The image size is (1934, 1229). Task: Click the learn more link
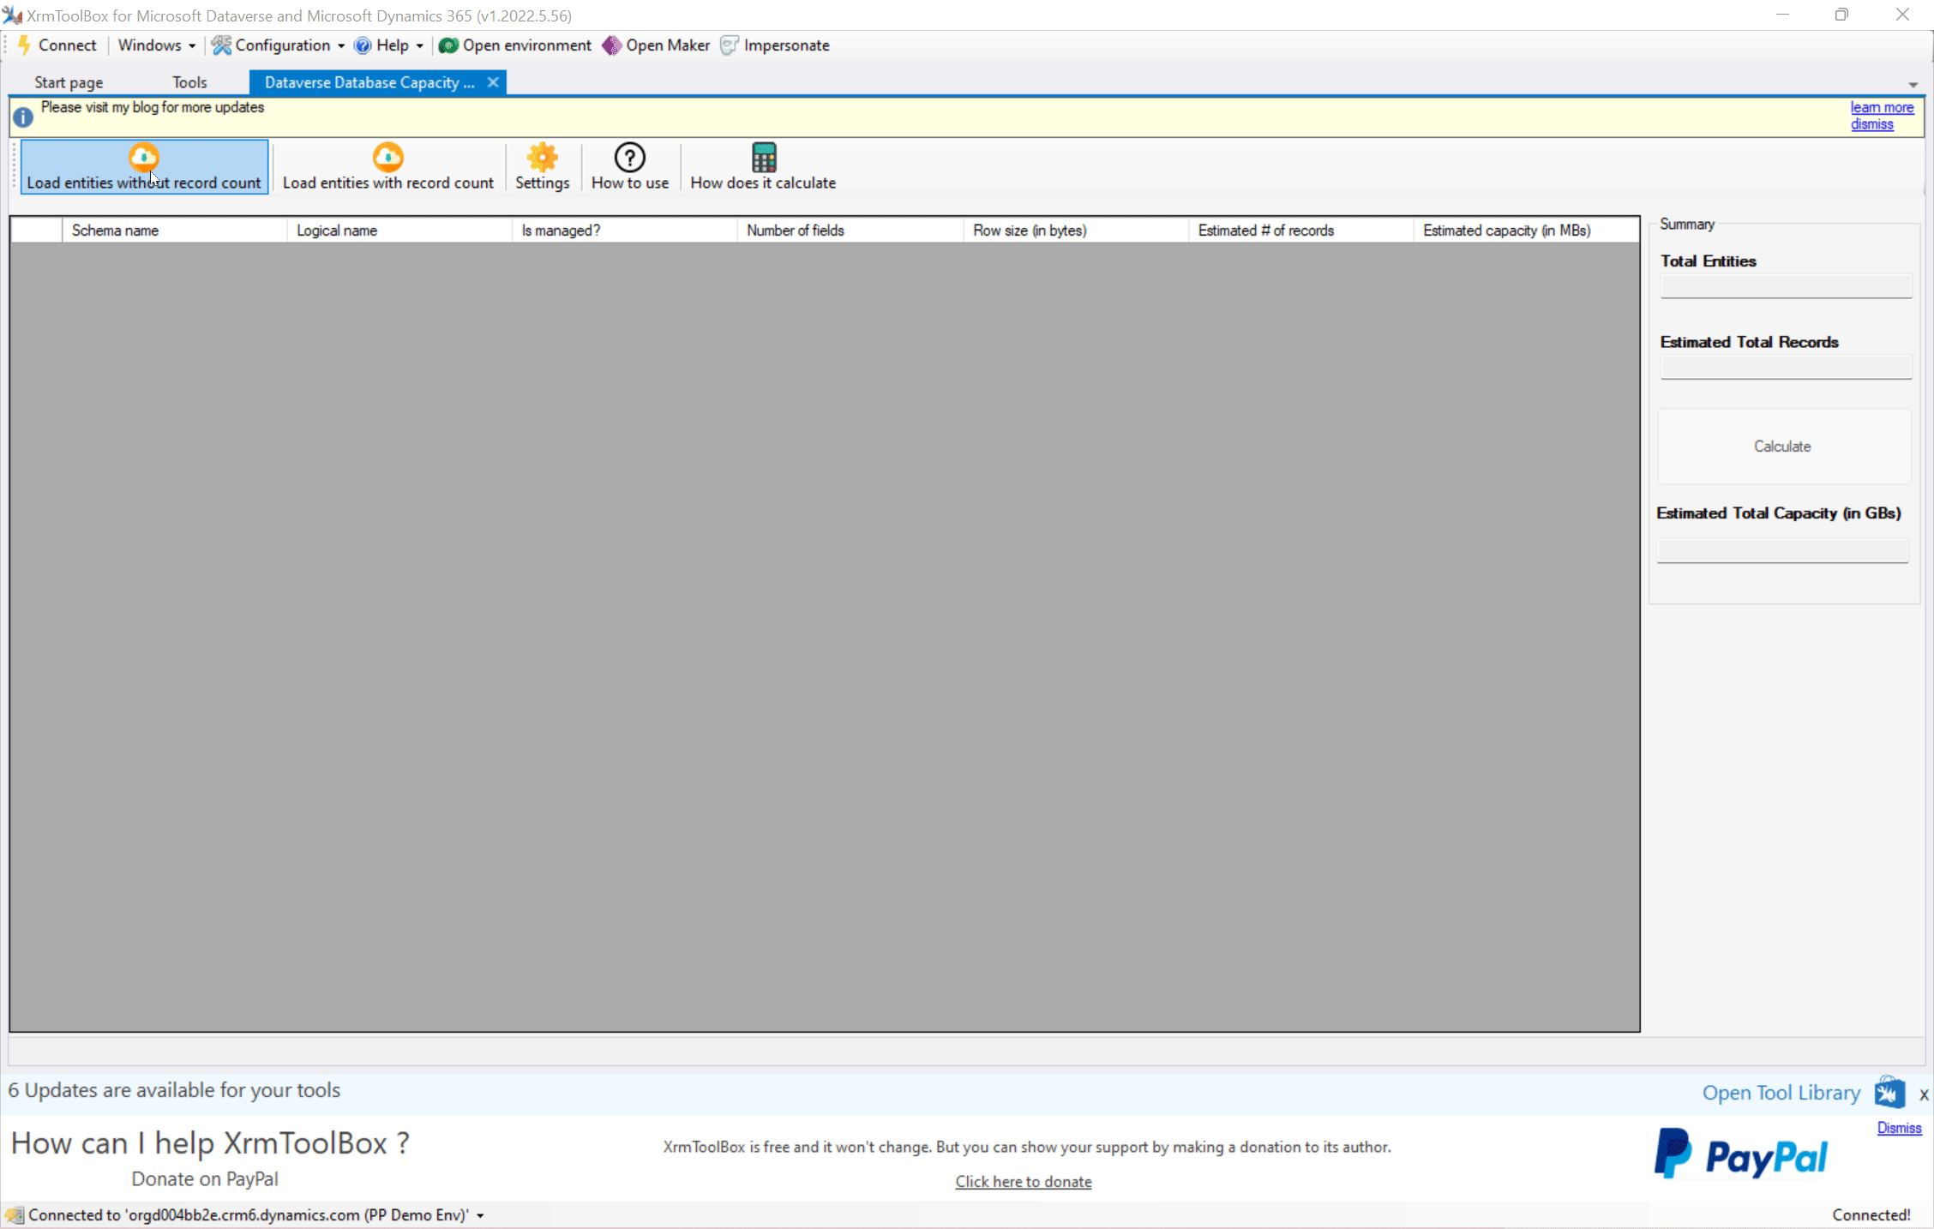(x=1882, y=107)
